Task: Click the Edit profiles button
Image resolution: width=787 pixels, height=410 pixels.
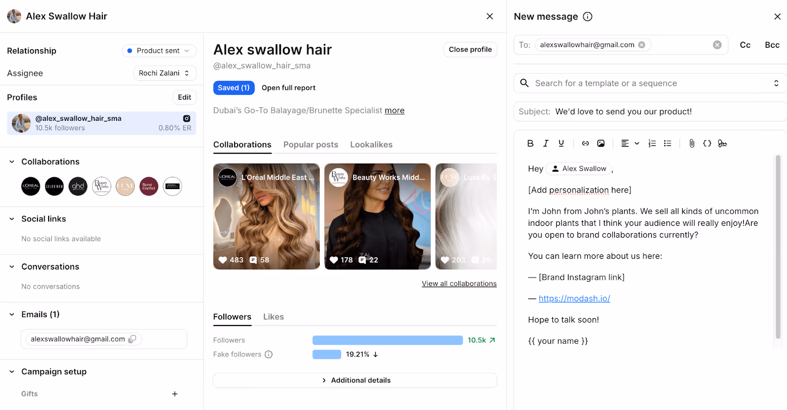Action: (184, 97)
